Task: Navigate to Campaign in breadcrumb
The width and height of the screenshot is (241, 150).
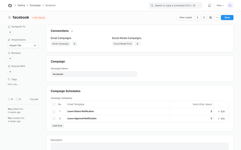Action: coord(35,5)
